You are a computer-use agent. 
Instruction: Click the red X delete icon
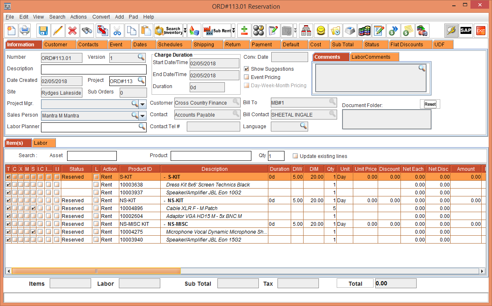[x=72, y=31]
